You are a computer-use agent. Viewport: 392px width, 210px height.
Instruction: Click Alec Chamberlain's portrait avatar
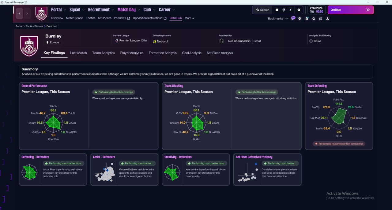pos(221,41)
